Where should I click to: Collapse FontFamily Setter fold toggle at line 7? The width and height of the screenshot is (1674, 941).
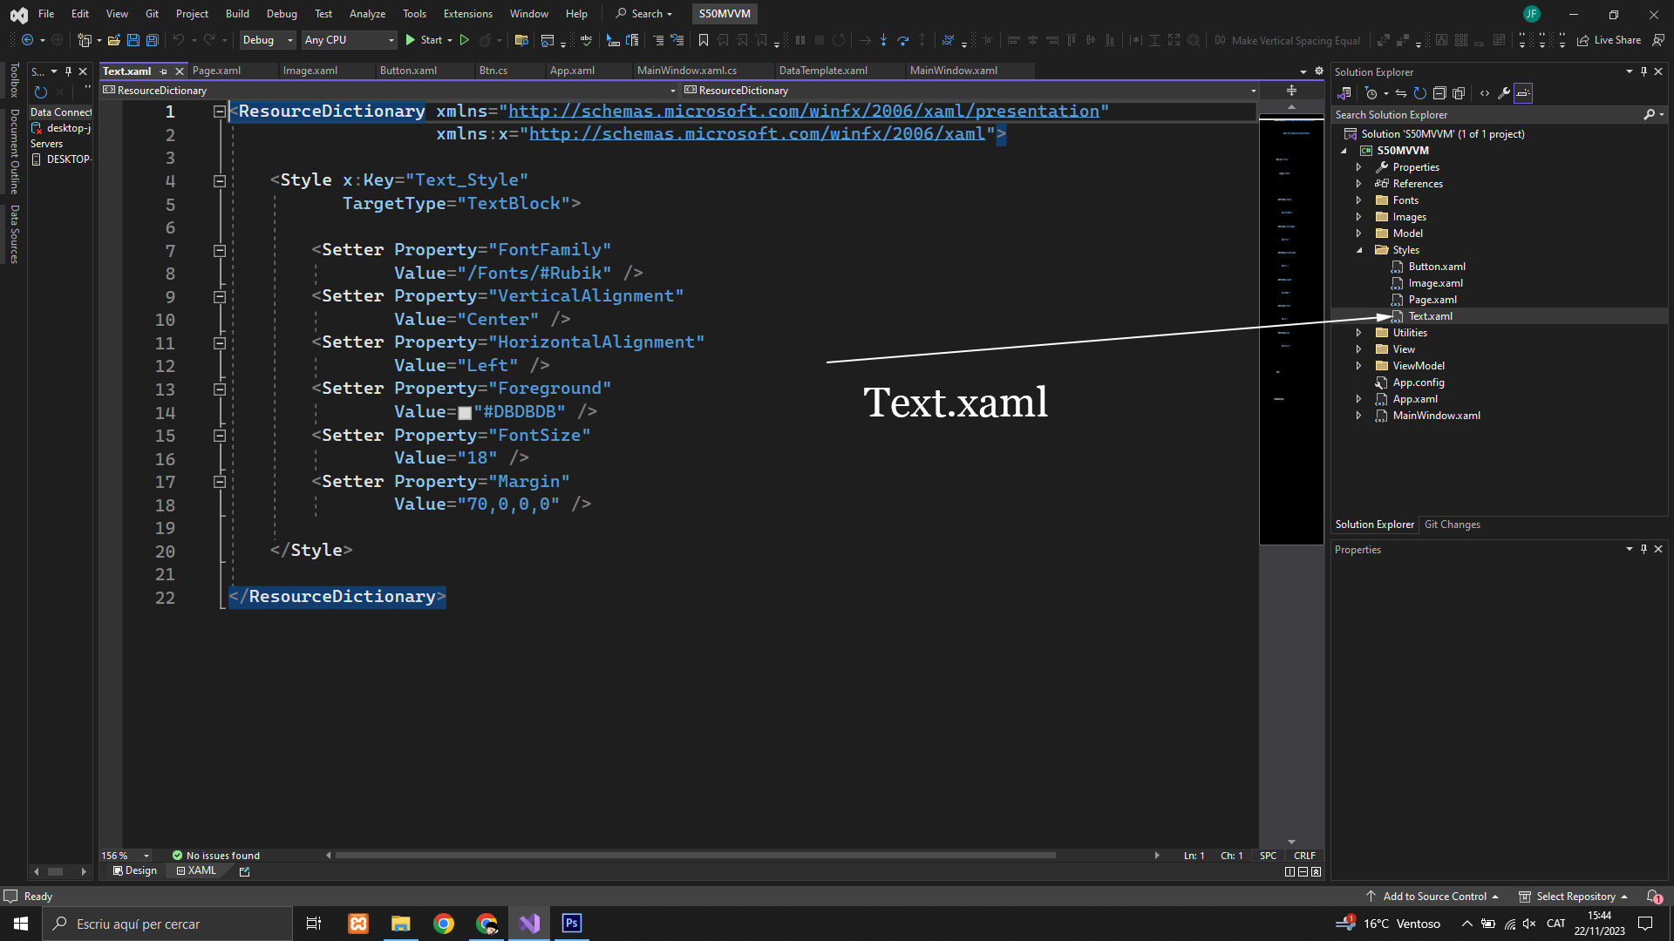click(x=220, y=251)
